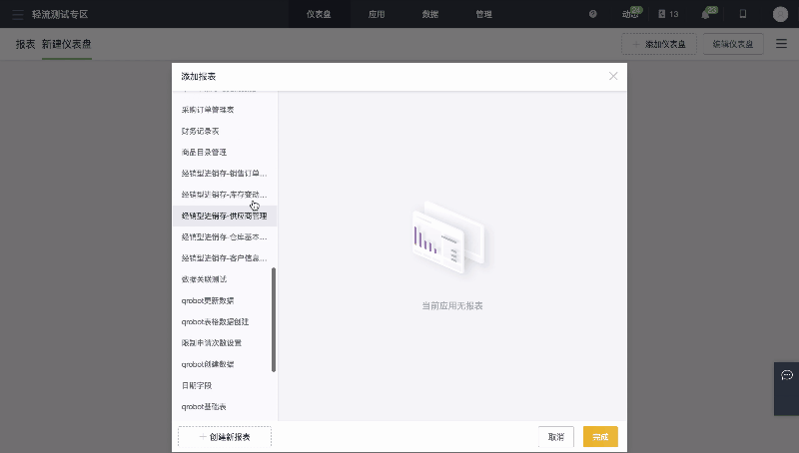The image size is (799, 453).
Task: Select 日期字段 in the app list
Action: pyautogui.click(x=197, y=385)
